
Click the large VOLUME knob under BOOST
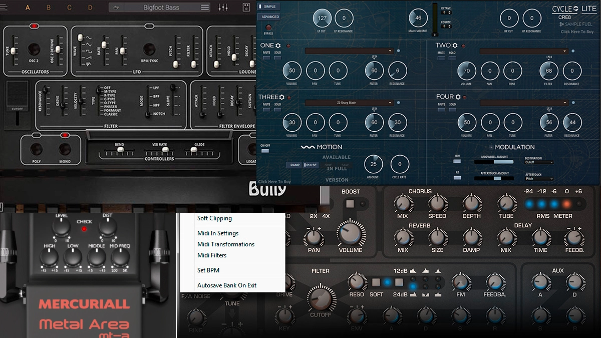[351, 233]
